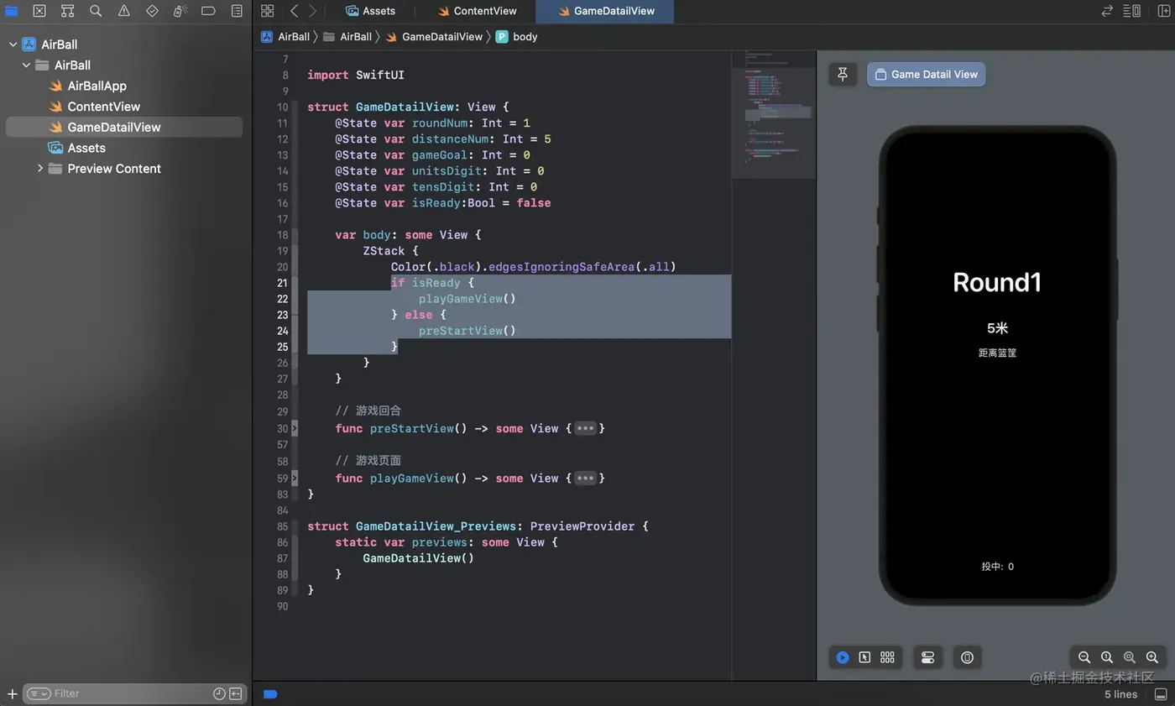Click AirBall project in the jump bar

pyautogui.click(x=285, y=37)
